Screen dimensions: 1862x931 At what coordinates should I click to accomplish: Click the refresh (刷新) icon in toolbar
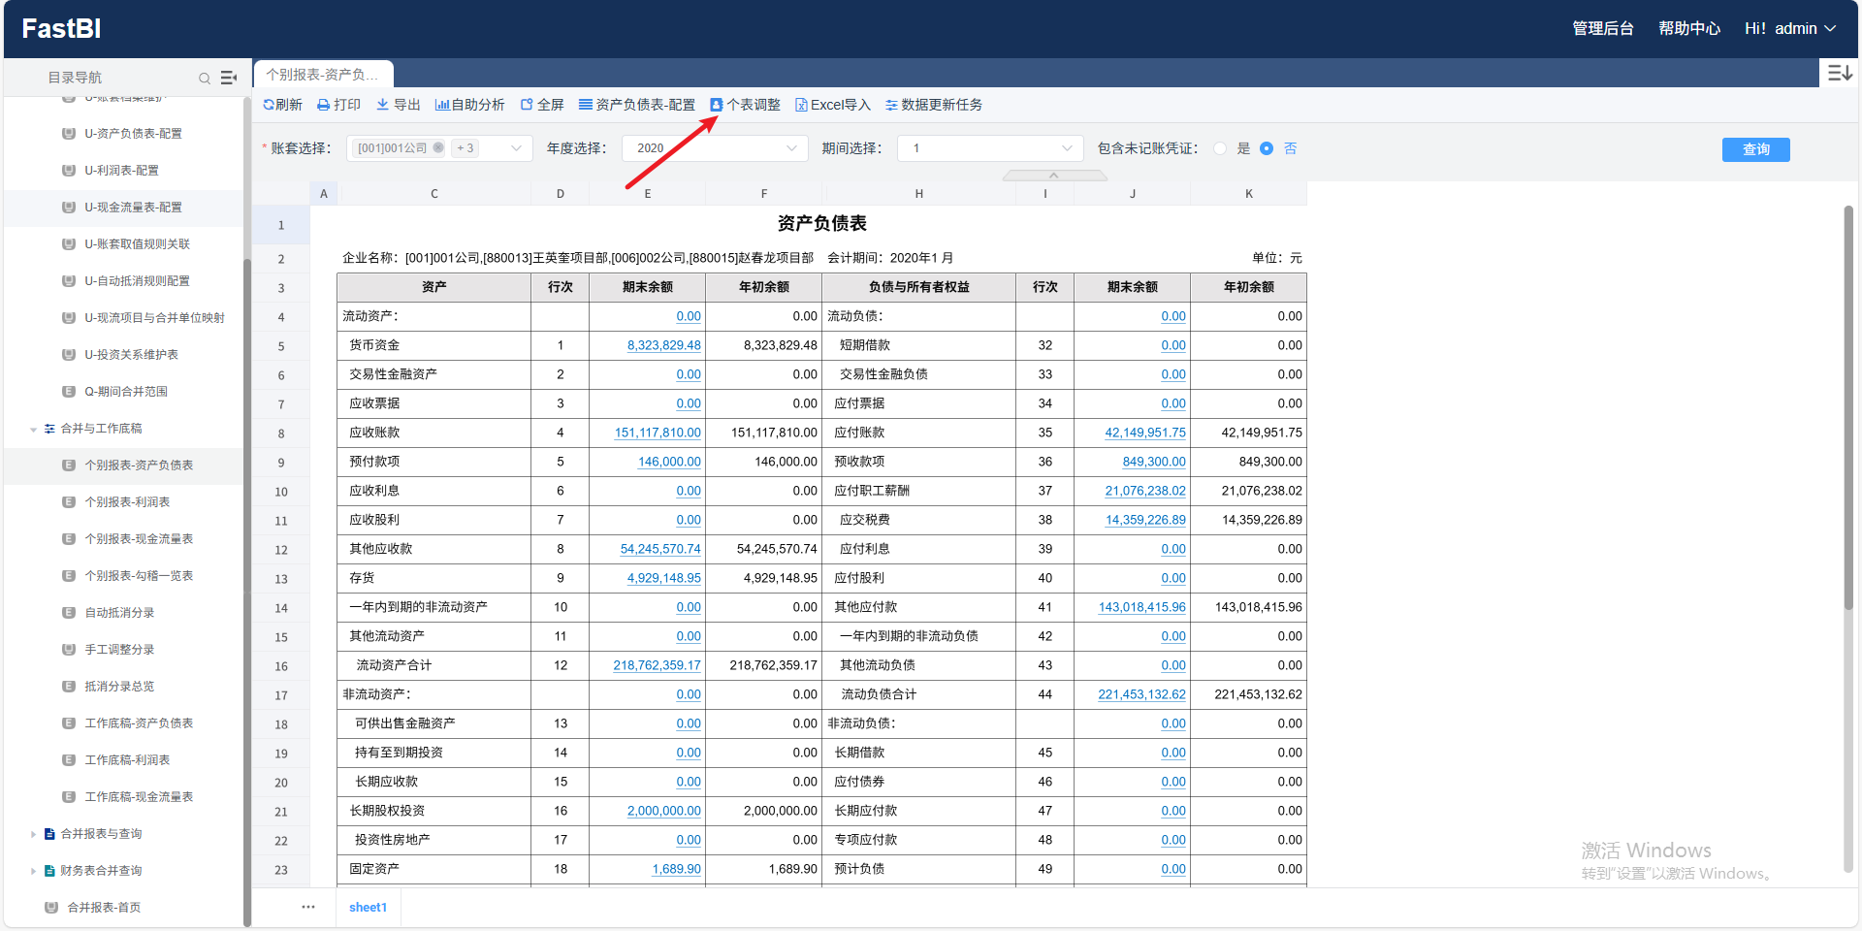(269, 105)
